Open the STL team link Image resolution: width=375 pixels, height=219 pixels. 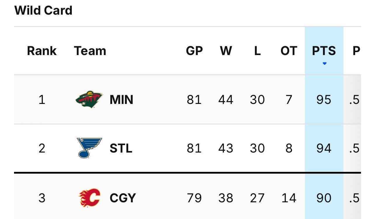(x=121, y=148)
